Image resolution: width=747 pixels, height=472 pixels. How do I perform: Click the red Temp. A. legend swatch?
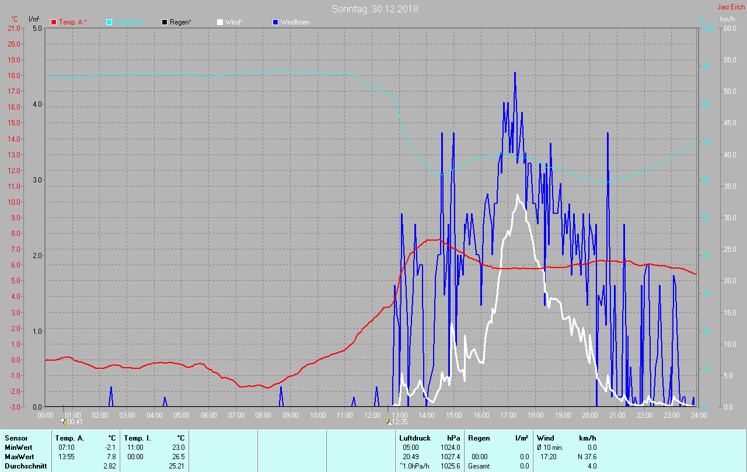54,22
